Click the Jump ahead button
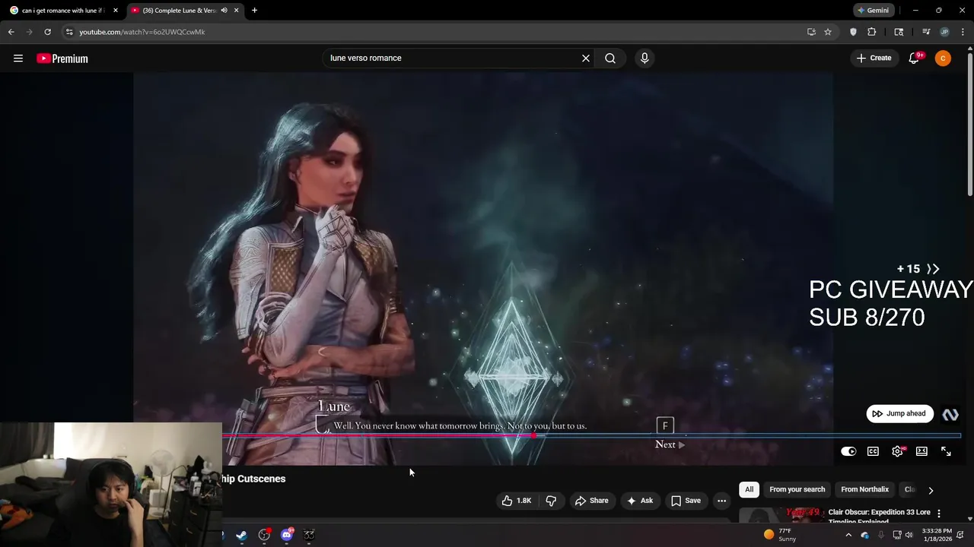974x547 pixels. [x=899, y=413]
